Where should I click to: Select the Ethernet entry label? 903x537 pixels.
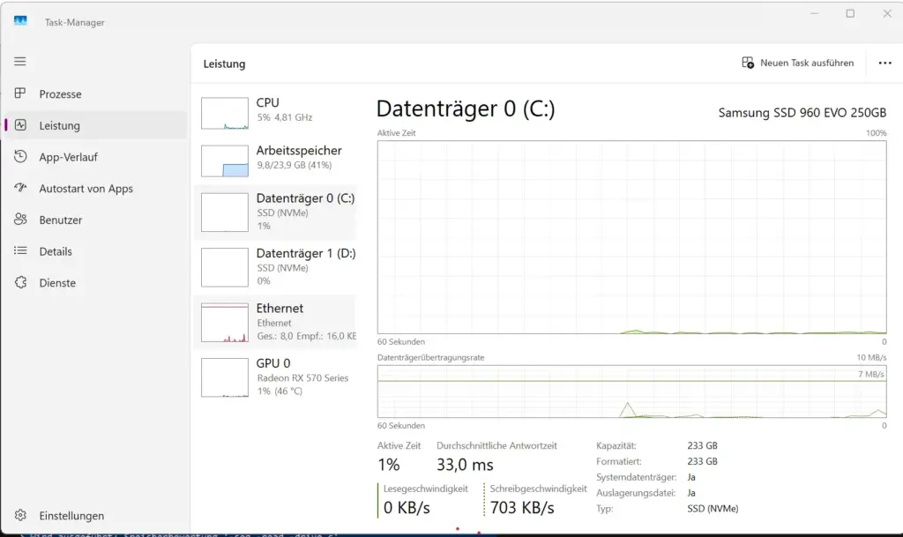280,308
